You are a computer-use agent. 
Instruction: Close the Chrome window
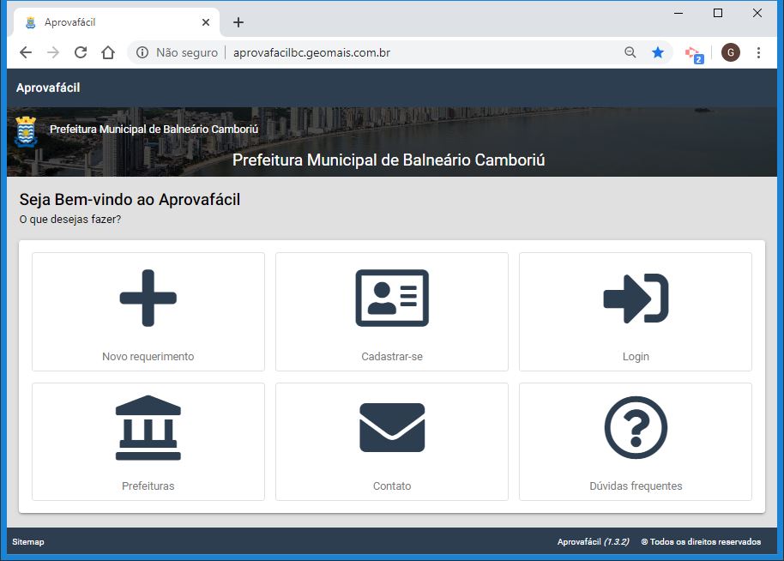pyautogui.click(x=757, y=13)
